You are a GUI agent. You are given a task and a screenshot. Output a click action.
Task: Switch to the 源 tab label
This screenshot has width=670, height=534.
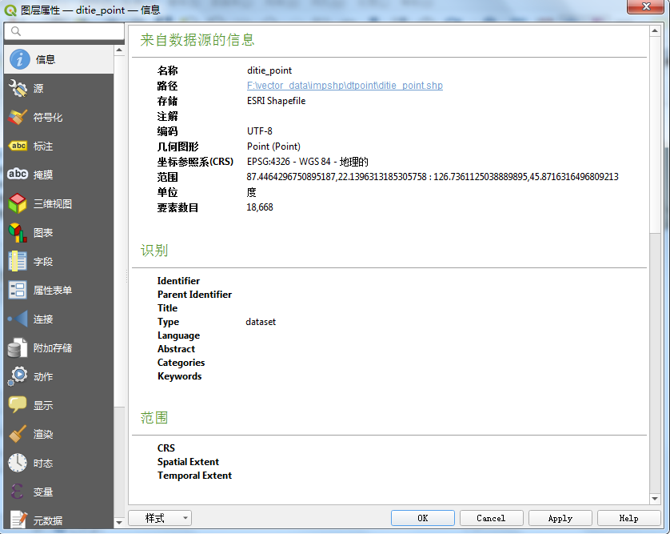[x=38, y=89]
